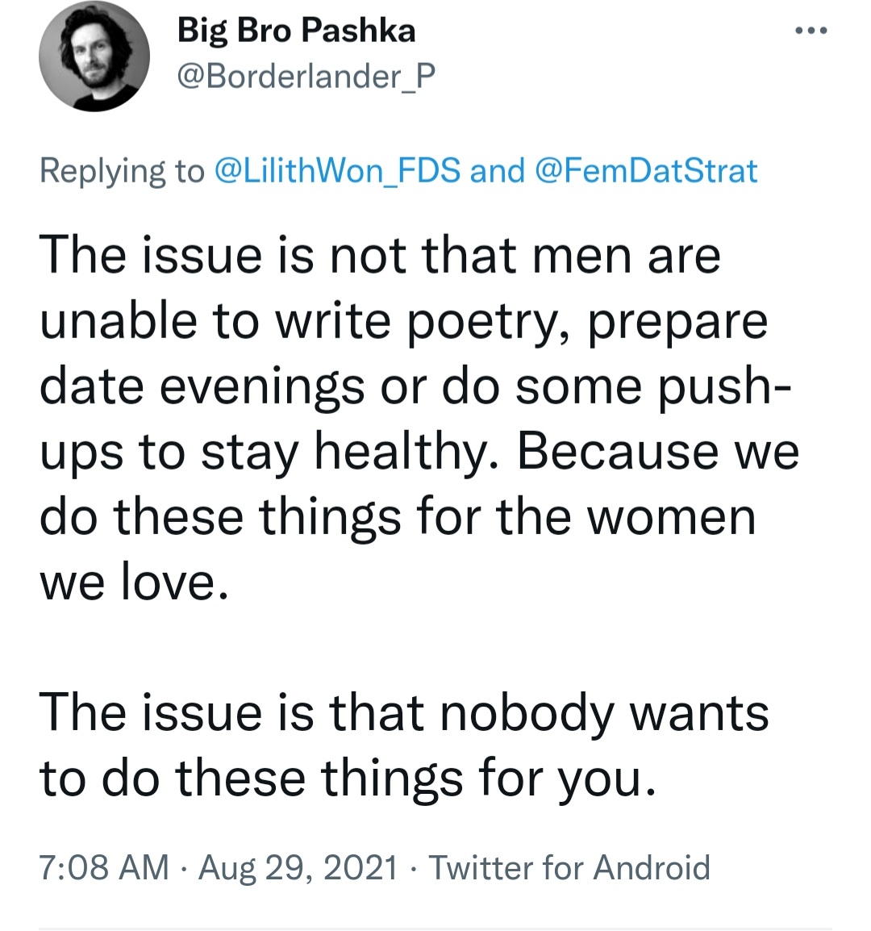The image size is (871, 931).
Task: Select the tweet's first paragraph text
Action: tap(419, 419)
